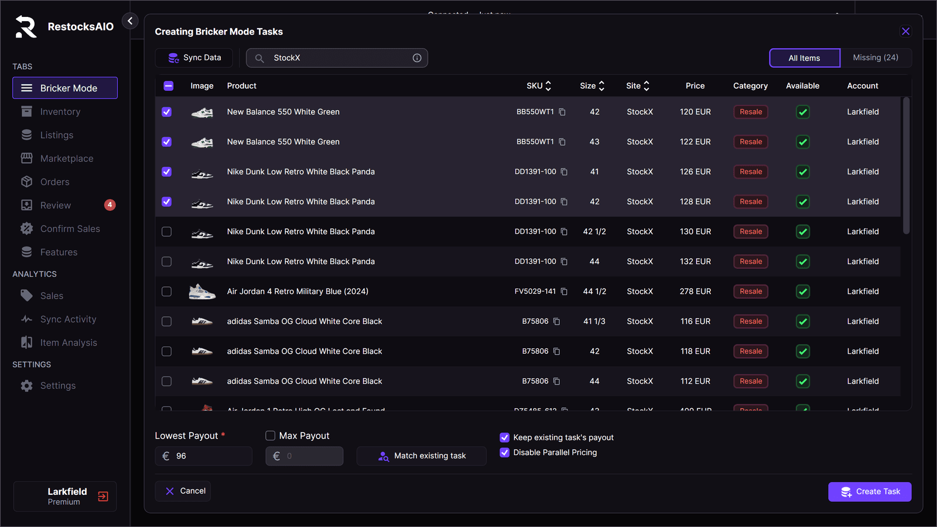Open Listings in the sidebar
The width and height of the screenshot is (937, 527).
click(65, 135)
